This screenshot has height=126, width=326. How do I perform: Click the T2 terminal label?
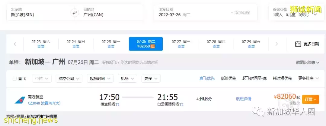pyautogui.click(x=181, y=104)
